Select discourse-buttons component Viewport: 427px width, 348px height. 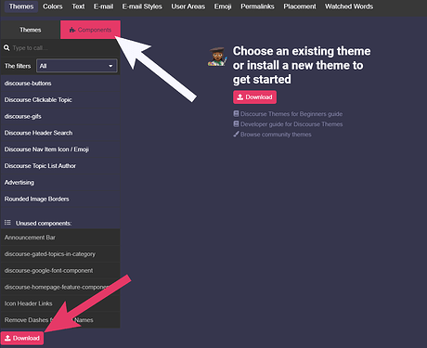click(x=60, y=84)
